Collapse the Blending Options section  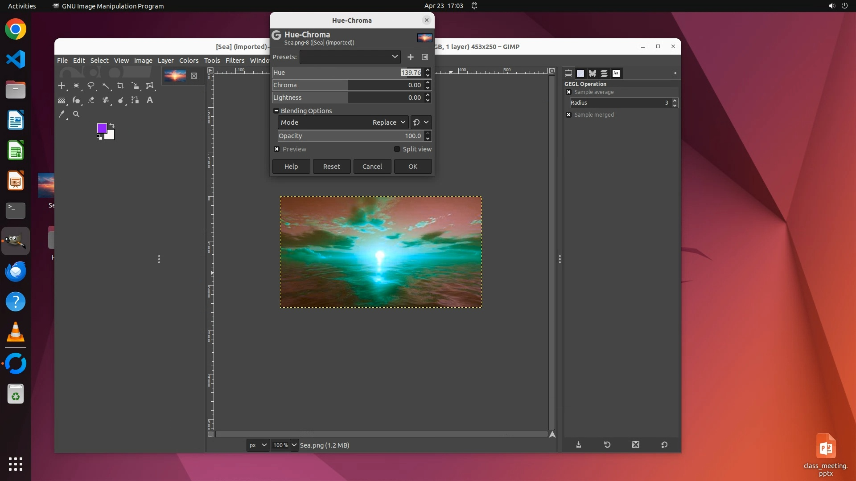276,111
